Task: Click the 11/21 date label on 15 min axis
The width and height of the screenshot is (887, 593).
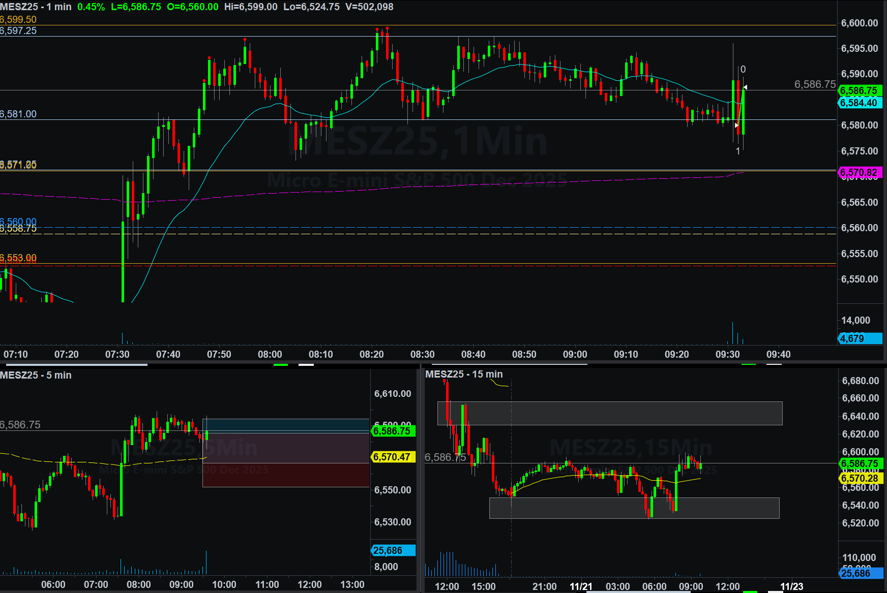Action: (x=581, y=586)
